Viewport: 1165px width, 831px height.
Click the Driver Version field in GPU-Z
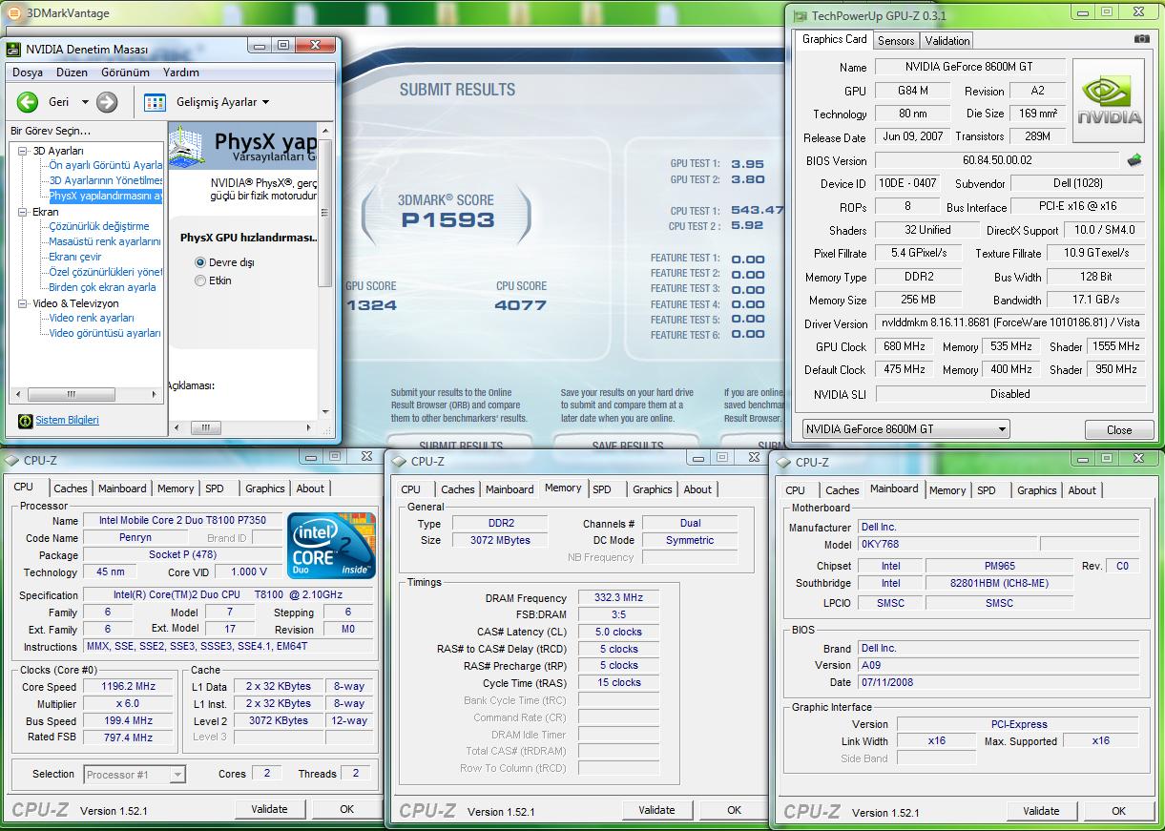(1010, 323)
